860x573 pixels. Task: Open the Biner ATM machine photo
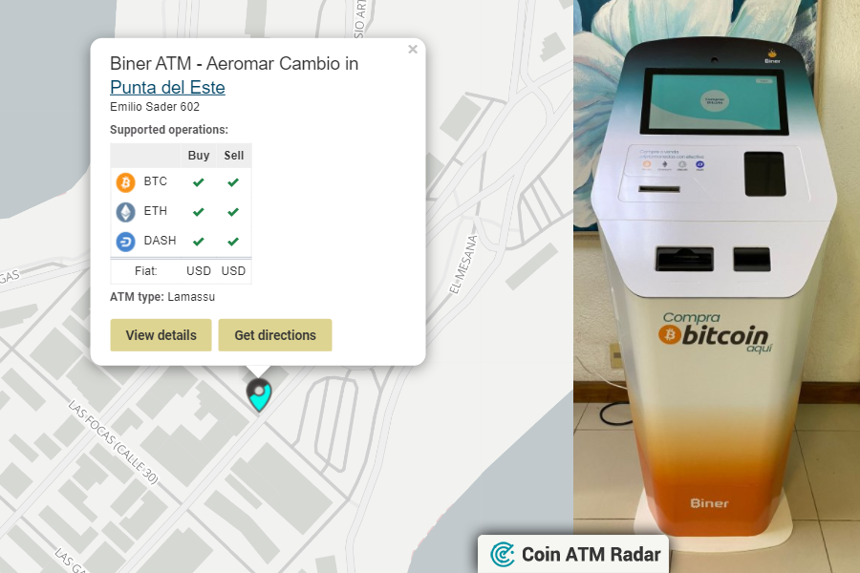point(717,286)
